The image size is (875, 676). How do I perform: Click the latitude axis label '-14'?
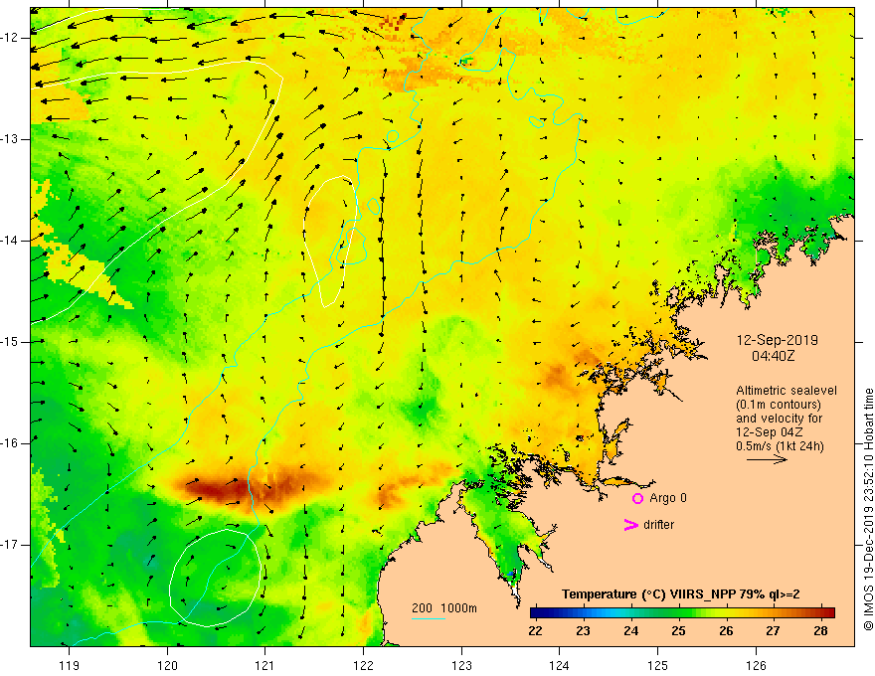click(x=10, y=241)
